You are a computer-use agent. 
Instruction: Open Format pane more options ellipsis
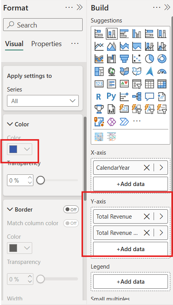(69, 7)
